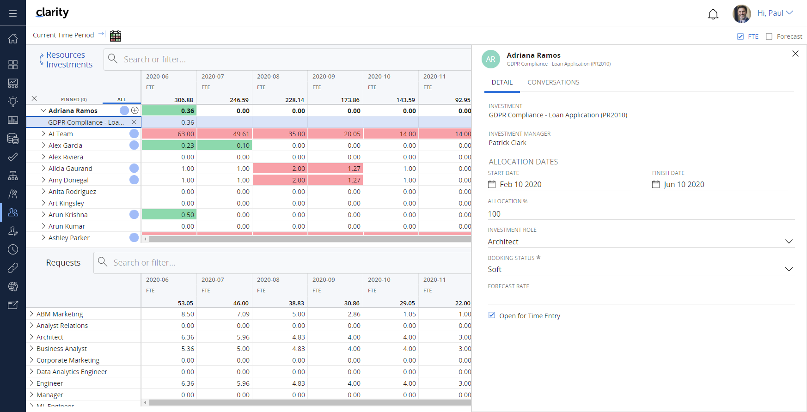Open the hamburger navigation menu
Image resolution: width=807 pixels, height=412 pixels.
click(x=13, y=13)
